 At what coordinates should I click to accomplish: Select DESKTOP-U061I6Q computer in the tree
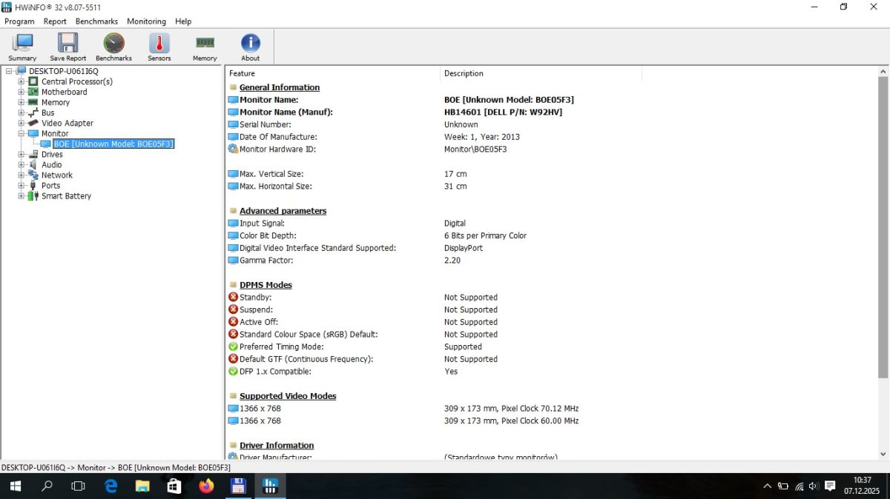[63, 71]
